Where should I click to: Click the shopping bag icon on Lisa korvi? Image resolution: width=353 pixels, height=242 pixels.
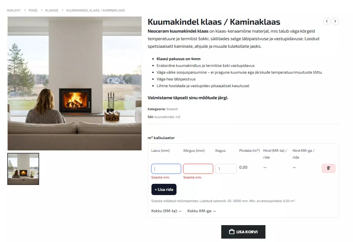click(x=232, y=232)
